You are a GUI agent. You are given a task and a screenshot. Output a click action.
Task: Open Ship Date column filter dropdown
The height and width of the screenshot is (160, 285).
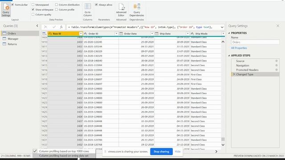[187, 34]
